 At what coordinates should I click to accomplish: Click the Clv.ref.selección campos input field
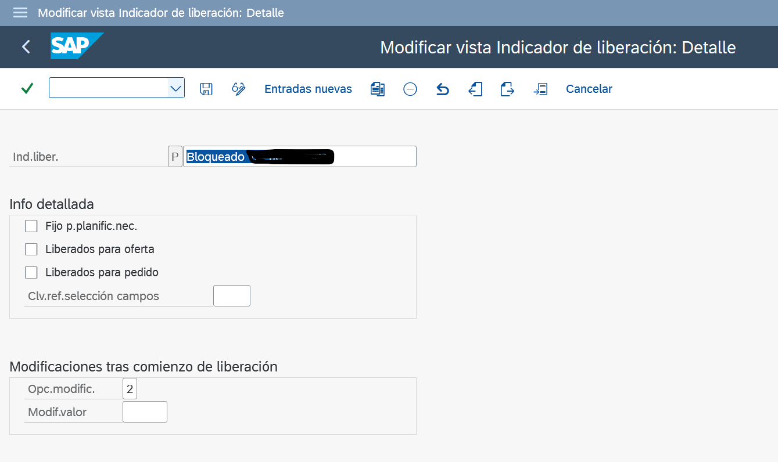[231, 296]
